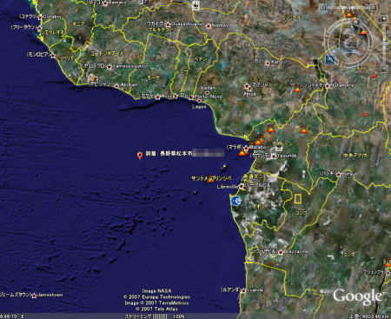Click the Jamestown capital star marker
Viewport: 391px width, 319px height.
pos(34,296)
